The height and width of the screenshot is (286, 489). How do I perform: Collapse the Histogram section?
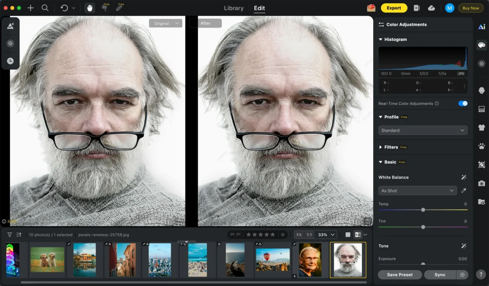pyautogui.click(x=380, y=39)
